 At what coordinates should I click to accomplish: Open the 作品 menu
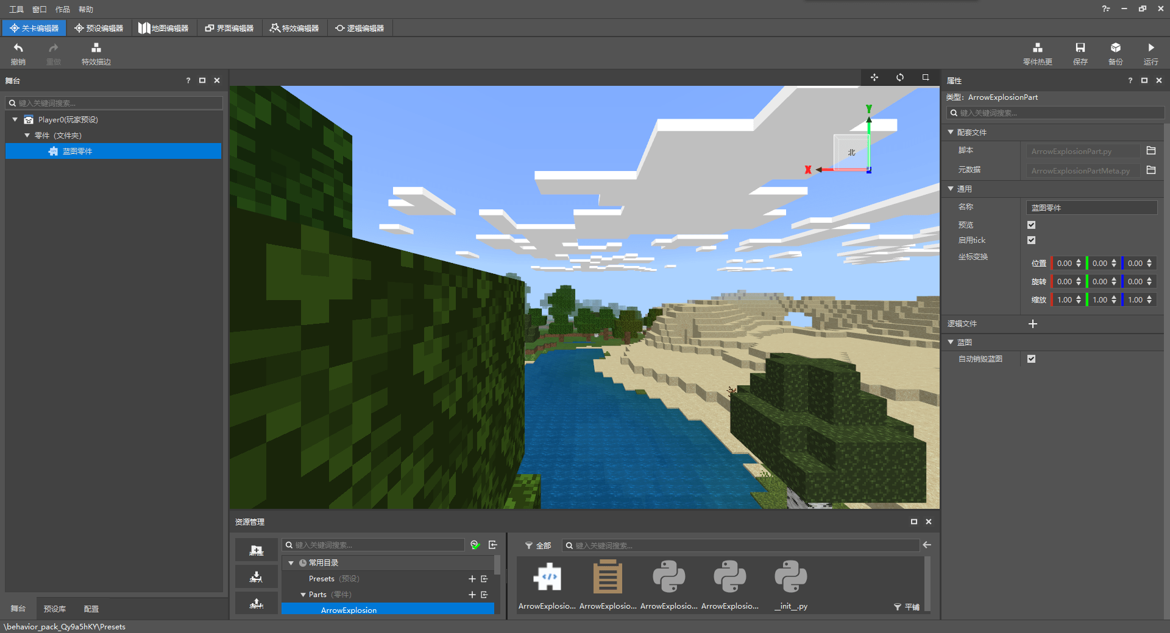coord(63,9)
